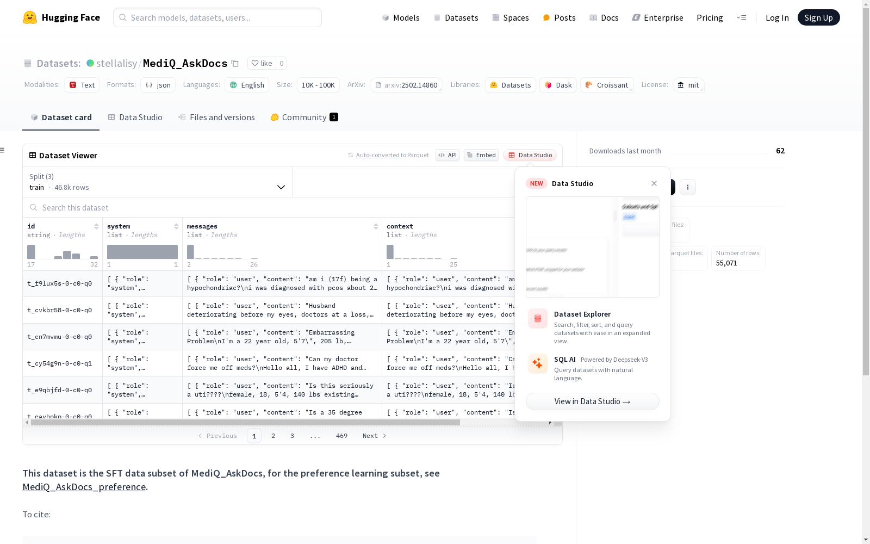
Task: Expand the train split dropdown
Action: coord(158,182)
